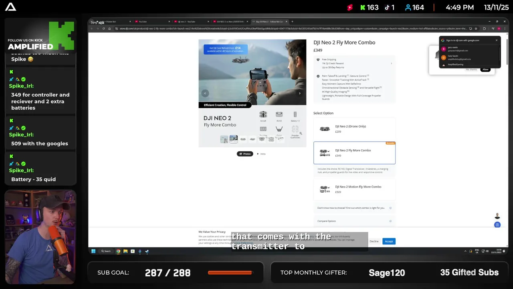Screen dimensions: 513x289
Task: Switch to the 'DJI NEO 2 vs Neo' tab
Action: [230, 21]
